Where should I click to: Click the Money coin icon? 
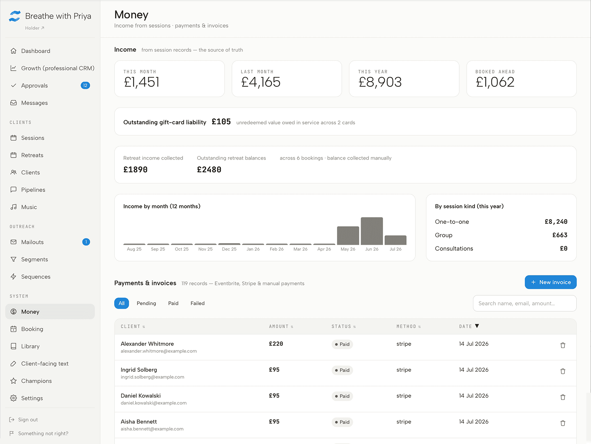(14, 312)
